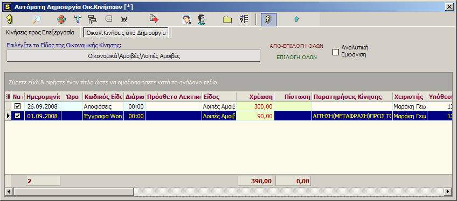
Task: Click the cyan up arrow icon
Action: 296,19
